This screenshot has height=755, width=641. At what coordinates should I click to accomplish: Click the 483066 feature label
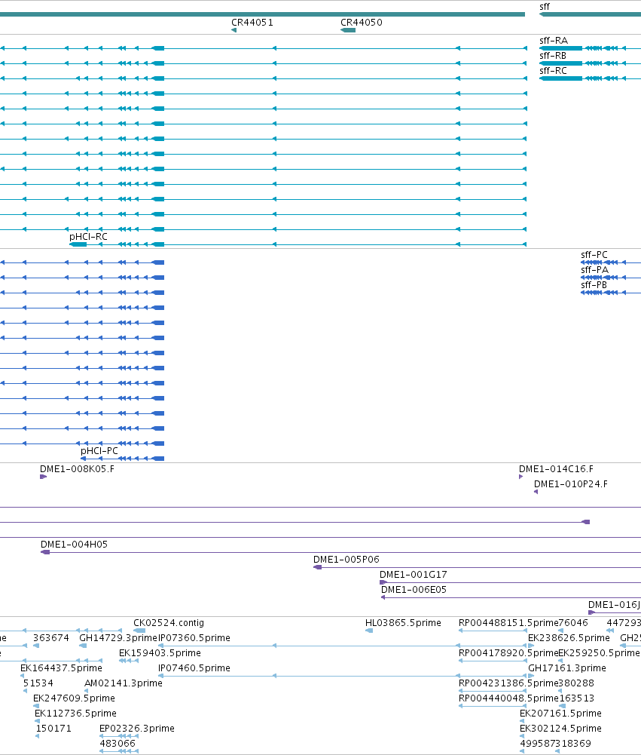pyautogui.click(x=118, y=744)
